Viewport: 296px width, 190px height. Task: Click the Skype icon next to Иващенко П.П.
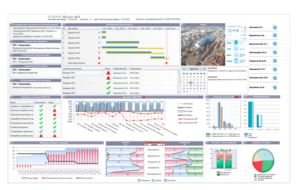(x=275, y=69)
